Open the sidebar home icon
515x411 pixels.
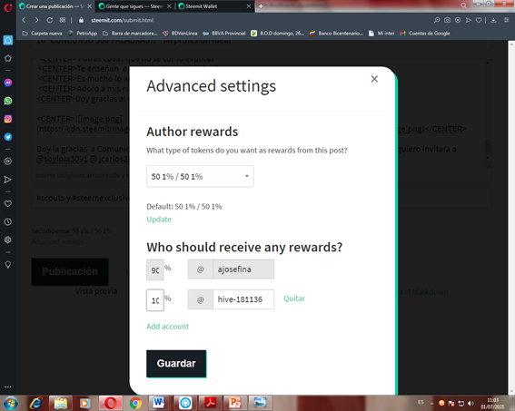pos(8,40)
